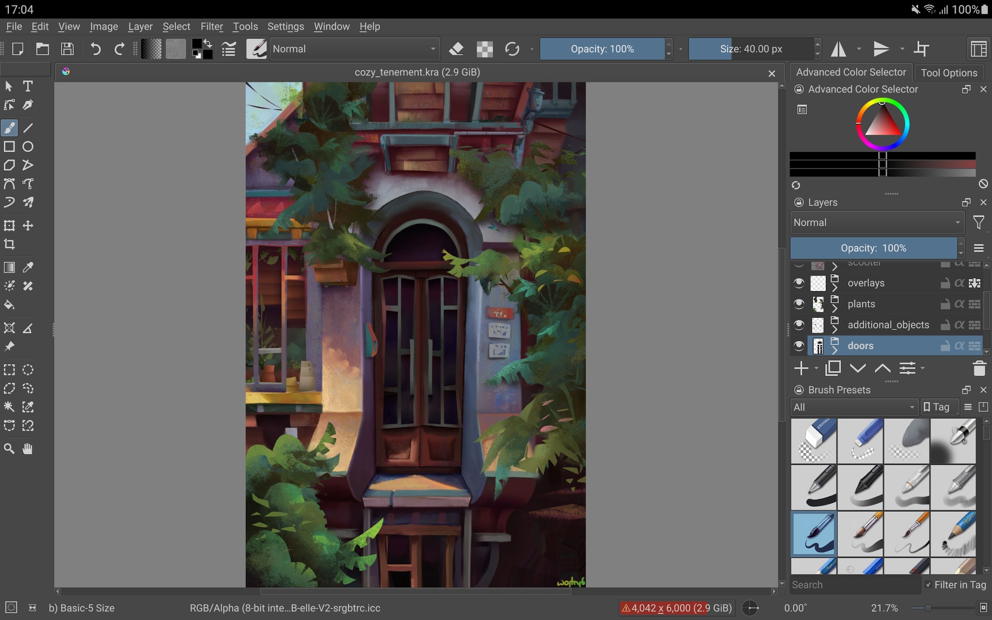Expand the scooter layer group
This screenshot has height=620, width=992.
coord(835,265)
